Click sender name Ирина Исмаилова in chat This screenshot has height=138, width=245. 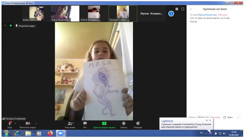[x=207, y=15]
